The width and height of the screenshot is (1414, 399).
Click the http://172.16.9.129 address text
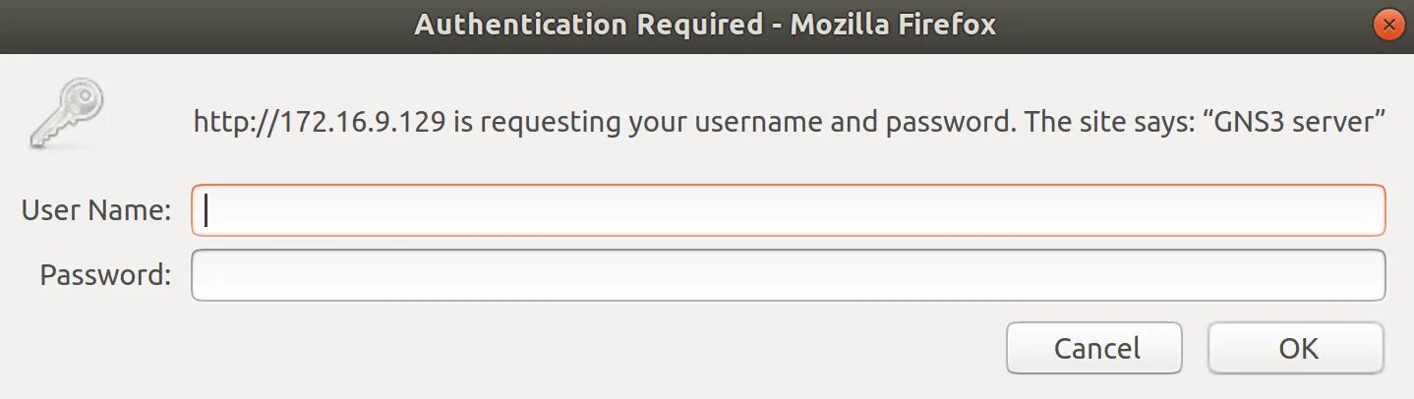point(321,123)
